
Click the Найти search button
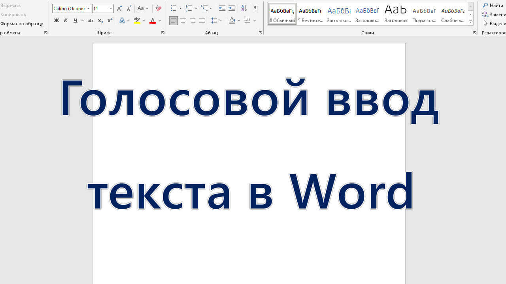pos(493,5)
